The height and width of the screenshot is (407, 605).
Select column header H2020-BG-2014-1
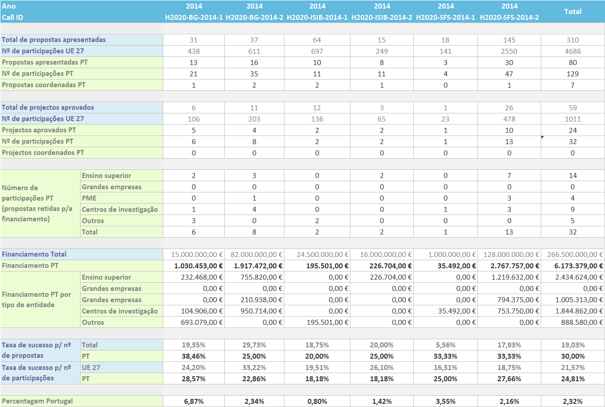point(194,18)
